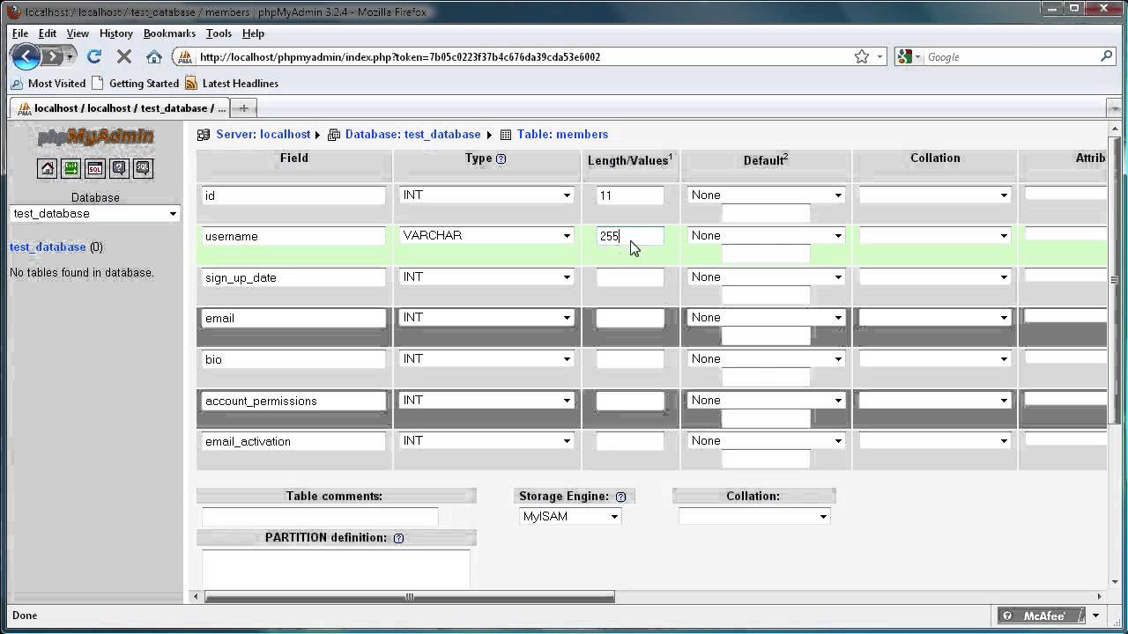The height and width of the screenshot is (634, 1128).
Task: Click PARTITION definition help icon
Action: click(x=398, y=538)
